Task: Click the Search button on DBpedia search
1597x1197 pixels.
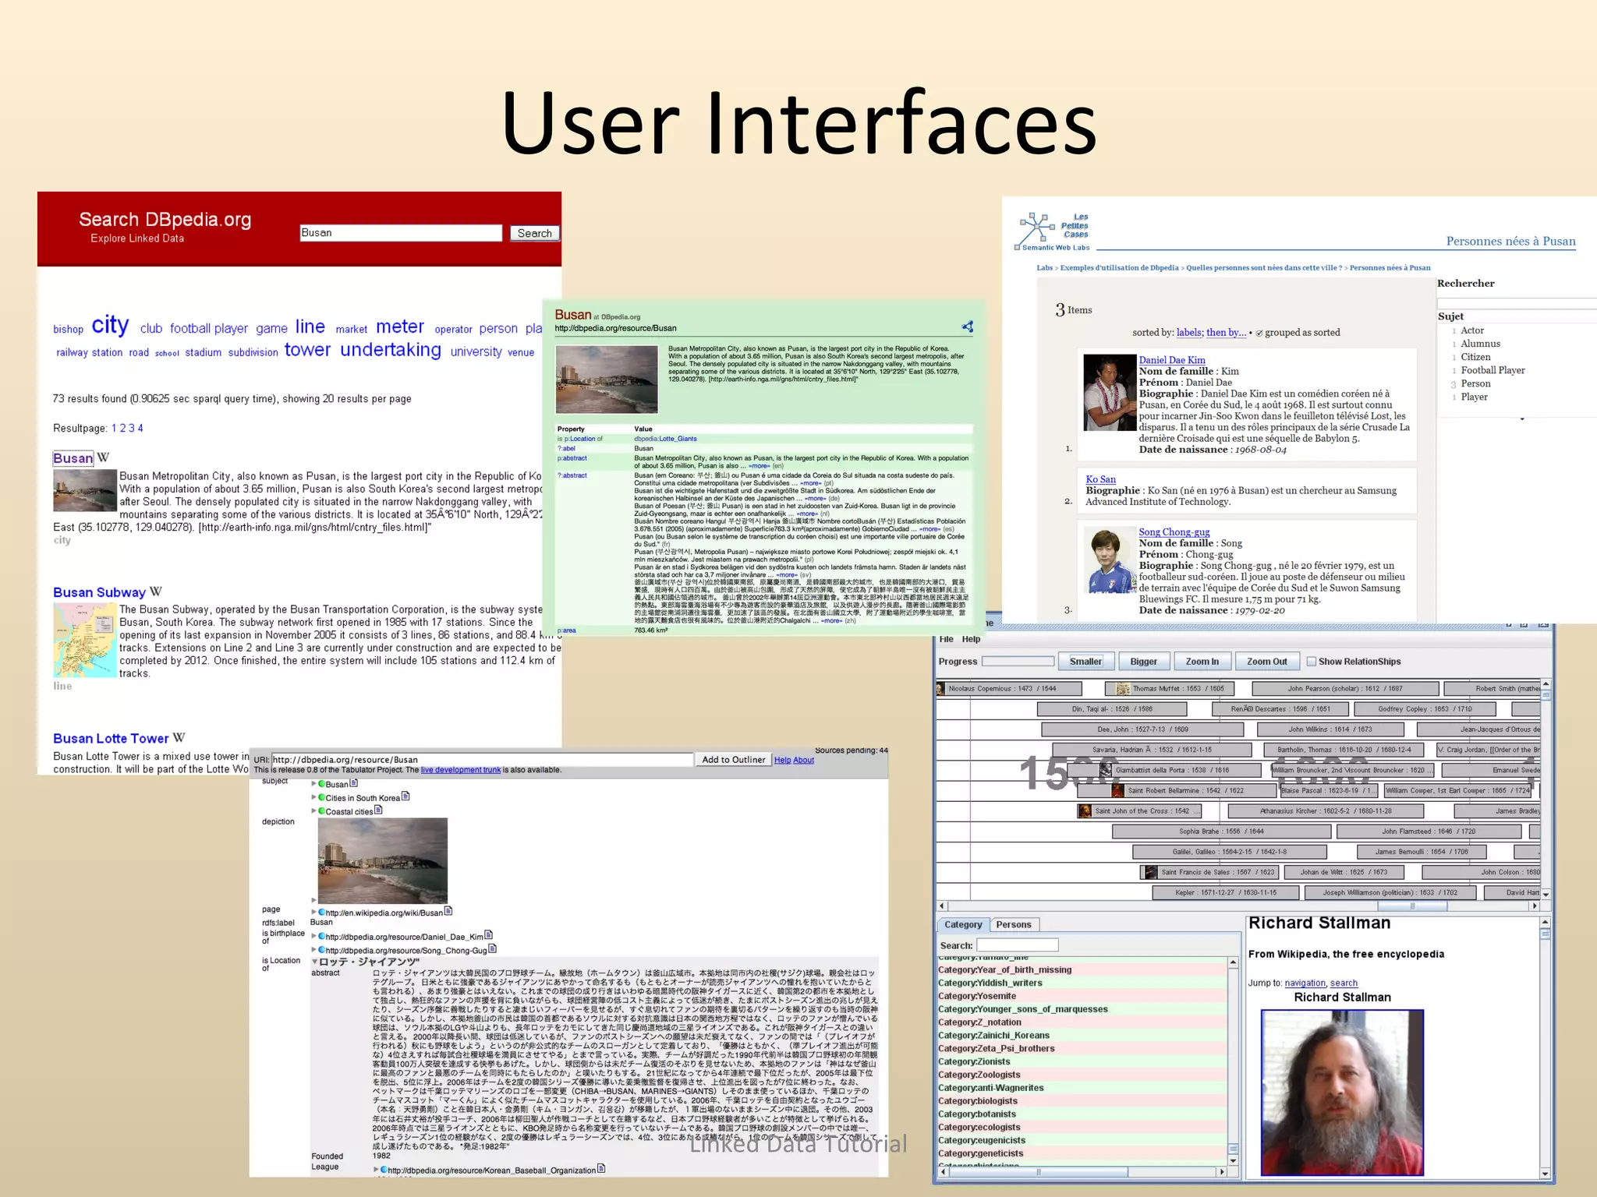Action: [x=534, y=233]
